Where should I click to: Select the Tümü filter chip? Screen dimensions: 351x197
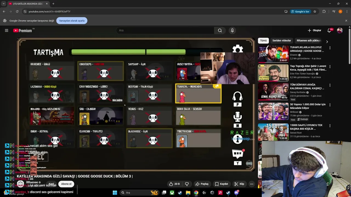[x=263, y=40]
